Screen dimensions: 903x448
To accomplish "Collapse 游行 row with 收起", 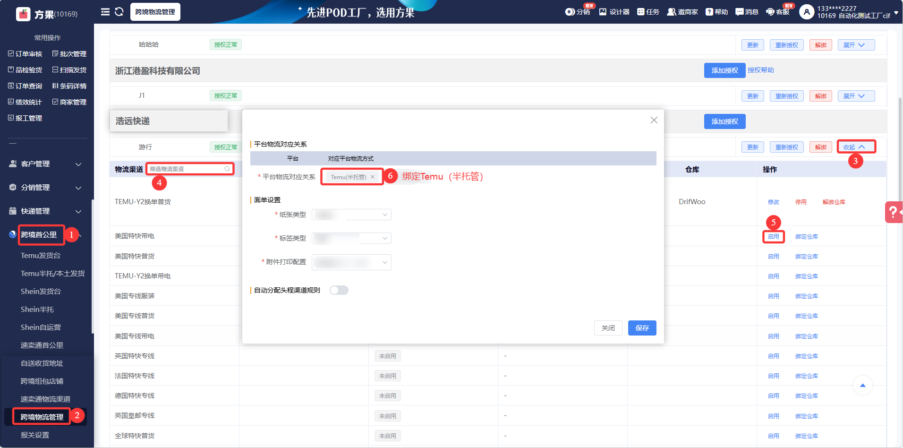I will (856, 147).
